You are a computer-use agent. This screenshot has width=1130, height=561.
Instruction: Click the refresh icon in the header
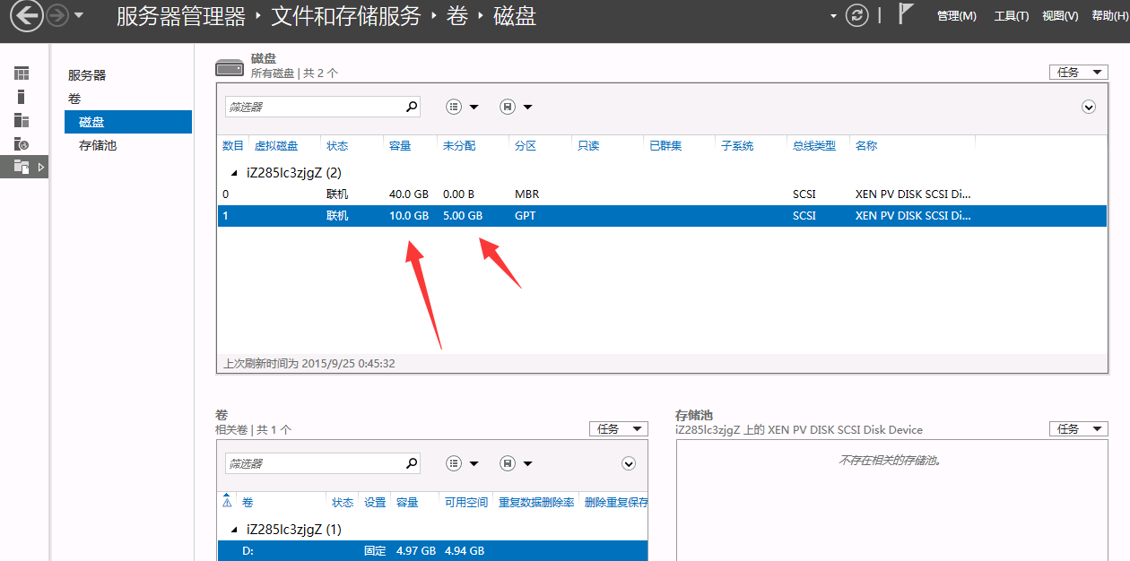[x=857, y=15]
